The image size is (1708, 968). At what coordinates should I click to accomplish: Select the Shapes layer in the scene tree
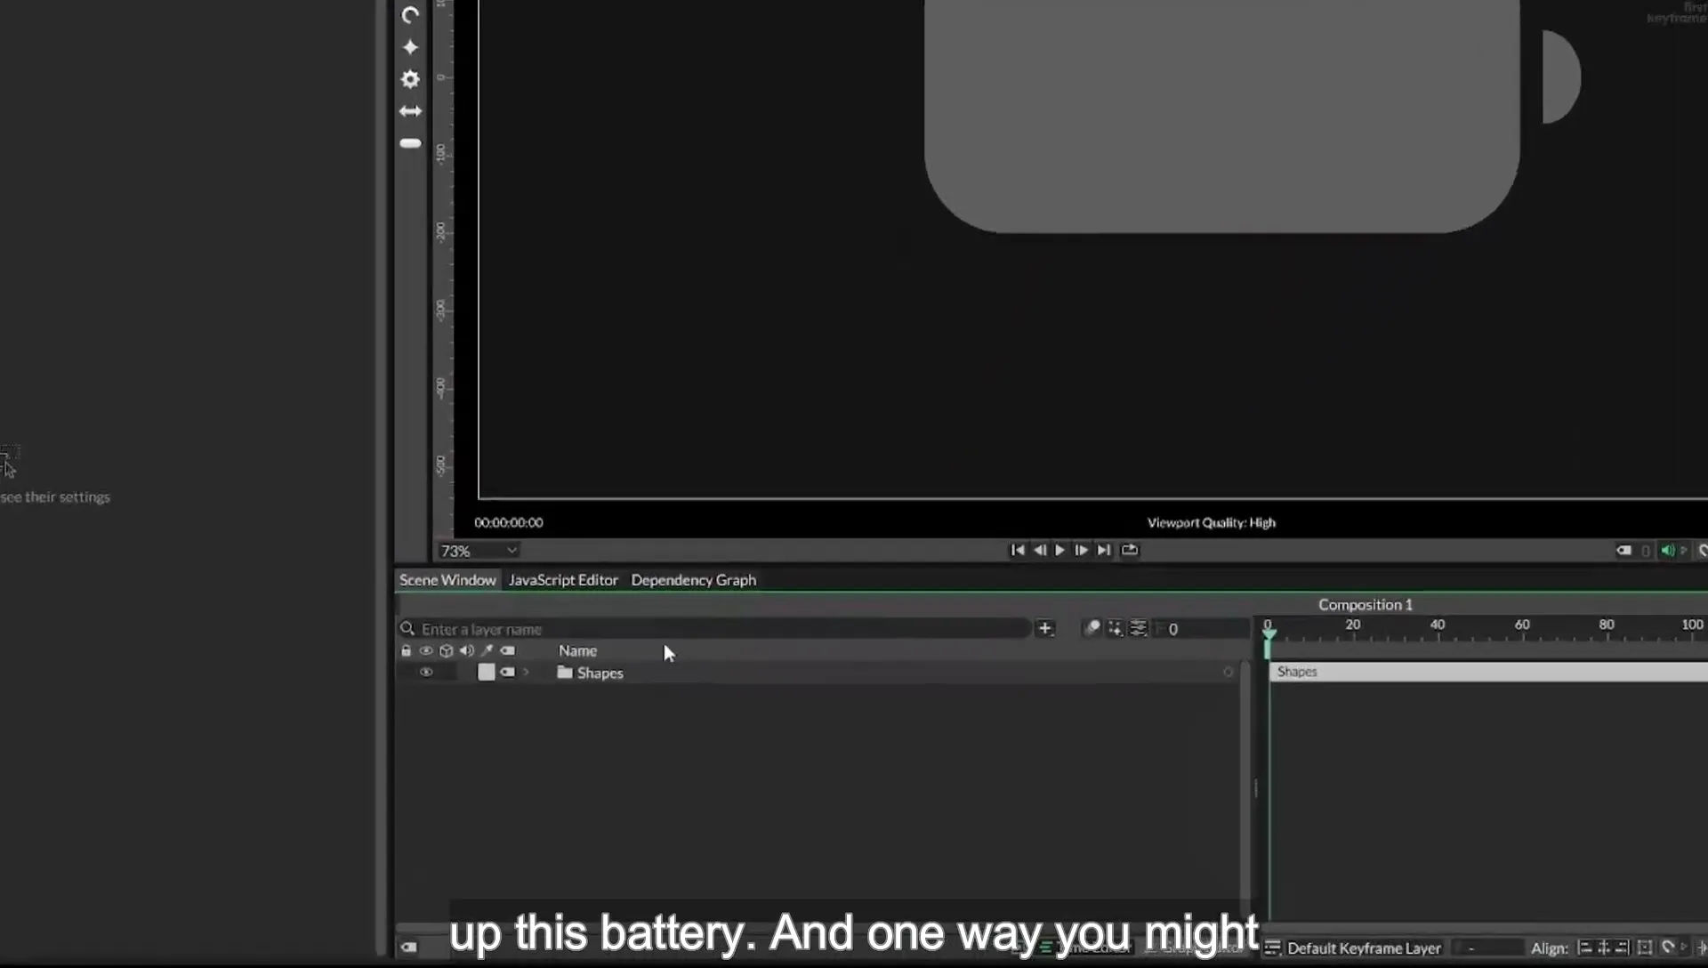[x=600, y=674]
